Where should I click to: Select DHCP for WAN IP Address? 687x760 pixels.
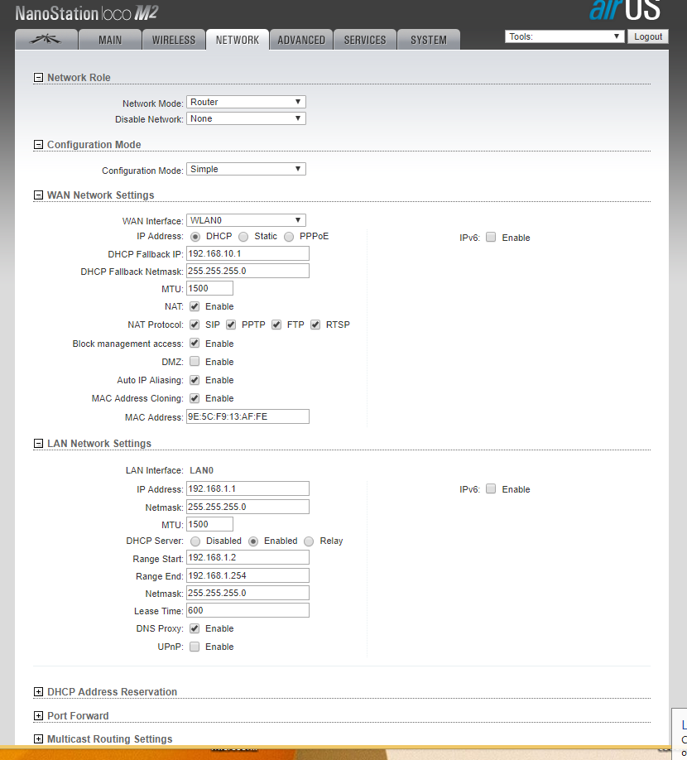coord(195,237)
